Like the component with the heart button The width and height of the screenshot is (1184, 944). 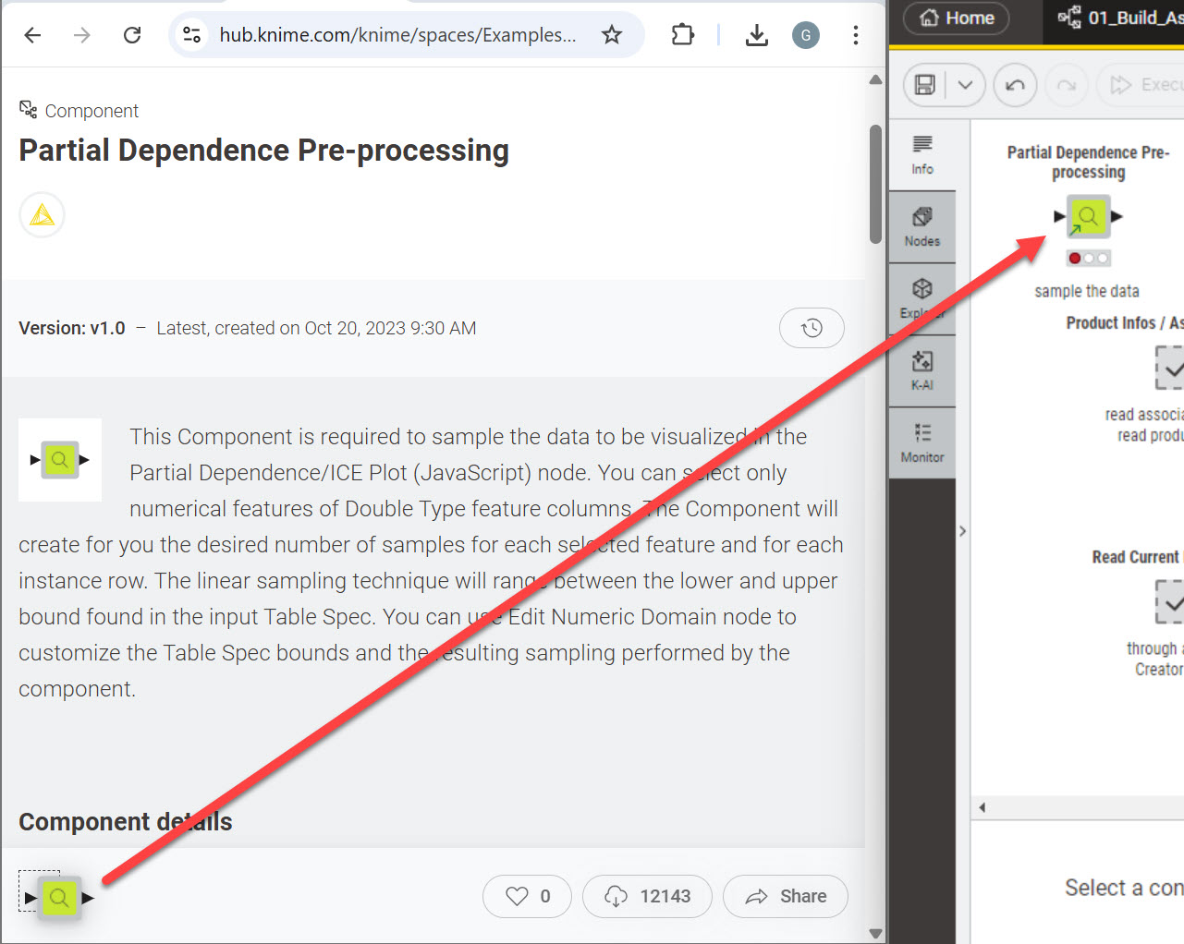pyautogui.click(x=527, y=896)
